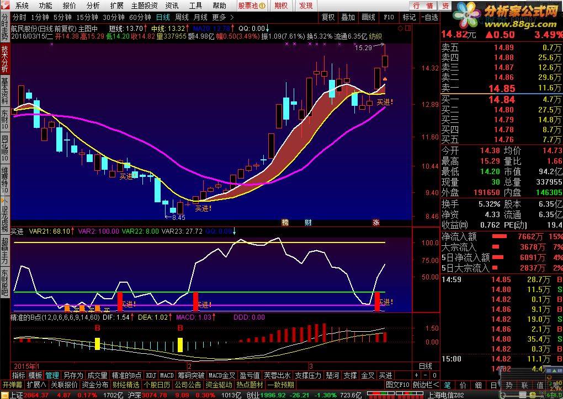The image size is (563, 399).
Task: Click the 0 reset button next to minus
Action: click(434, 375)
